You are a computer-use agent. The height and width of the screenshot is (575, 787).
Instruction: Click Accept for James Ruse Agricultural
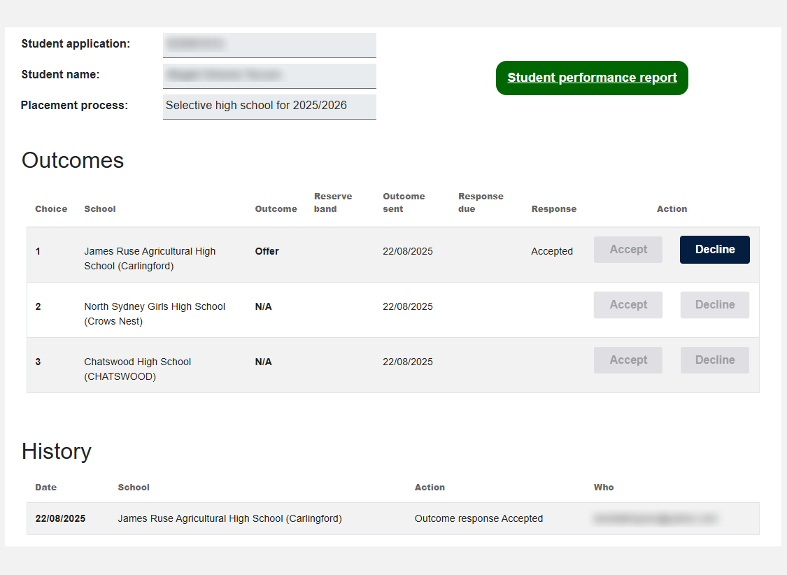pyautogui.click(x=628, y=250)
